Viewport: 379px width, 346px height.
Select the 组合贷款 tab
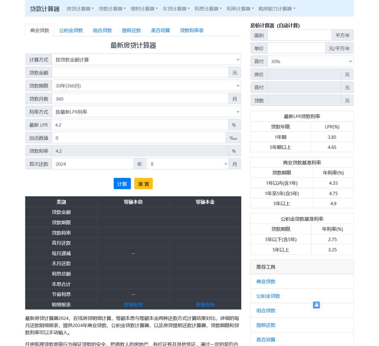(102, 30)
